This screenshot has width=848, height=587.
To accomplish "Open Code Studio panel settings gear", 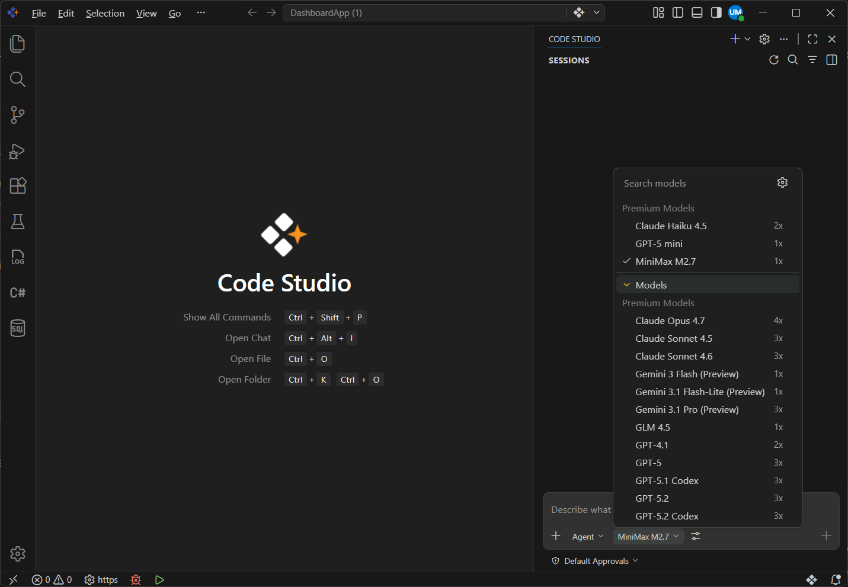I will [764, 39].
